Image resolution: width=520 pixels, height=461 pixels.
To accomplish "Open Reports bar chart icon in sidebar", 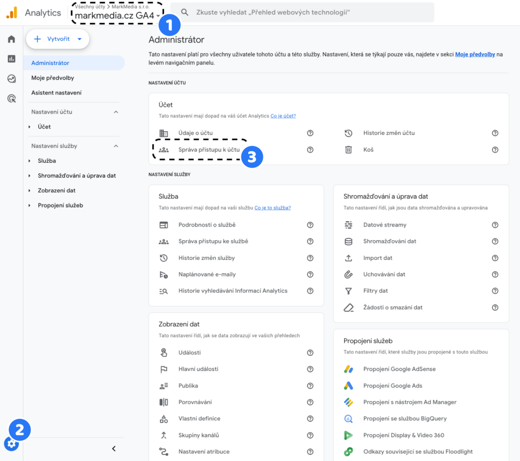I will click(12, 58).
